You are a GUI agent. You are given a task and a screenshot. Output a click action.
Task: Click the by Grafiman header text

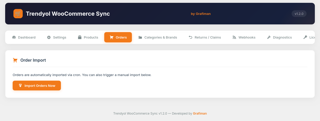click(x=201, y=14)
